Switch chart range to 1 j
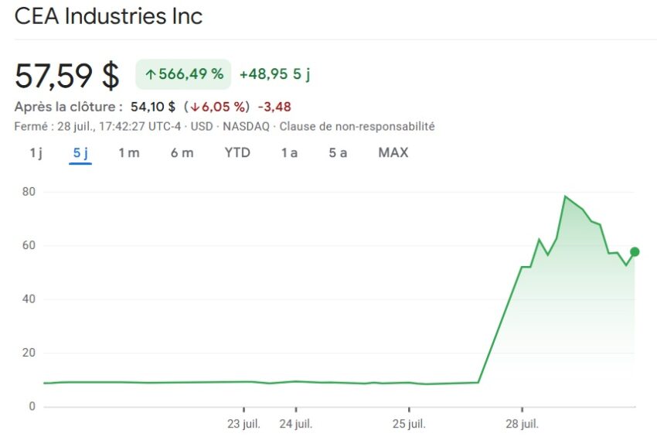Image resolution: width=657 pixels, height=447 pixels. 36,152
